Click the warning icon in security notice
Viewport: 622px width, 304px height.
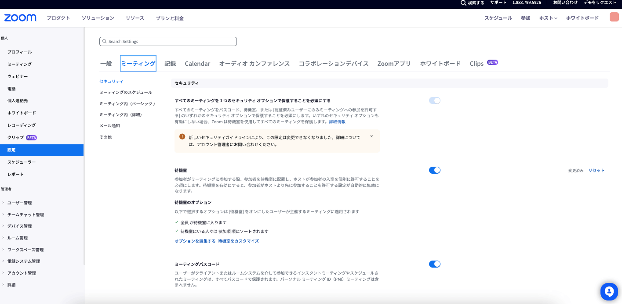(182, 136)
